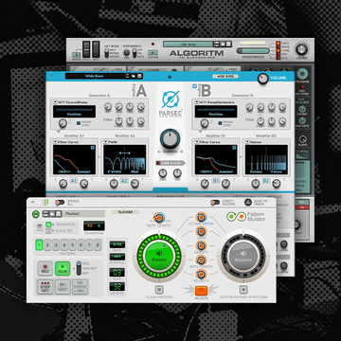
Task: Toggle Generator B Phase Sync checkbox
Action: 220,123
